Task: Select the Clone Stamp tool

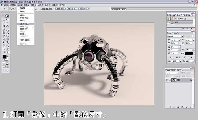Action: [x=4, y=33]
